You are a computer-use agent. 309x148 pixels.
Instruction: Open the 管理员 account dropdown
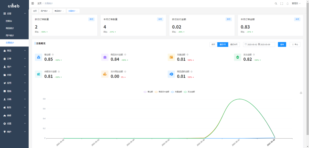296,3
